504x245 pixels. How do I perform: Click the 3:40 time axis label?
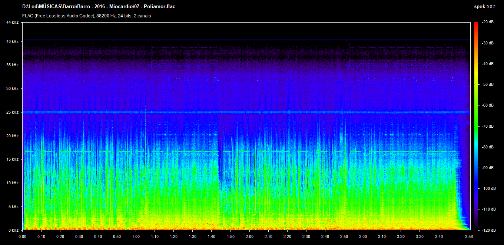pyautogui.click(x=438, y=236)
